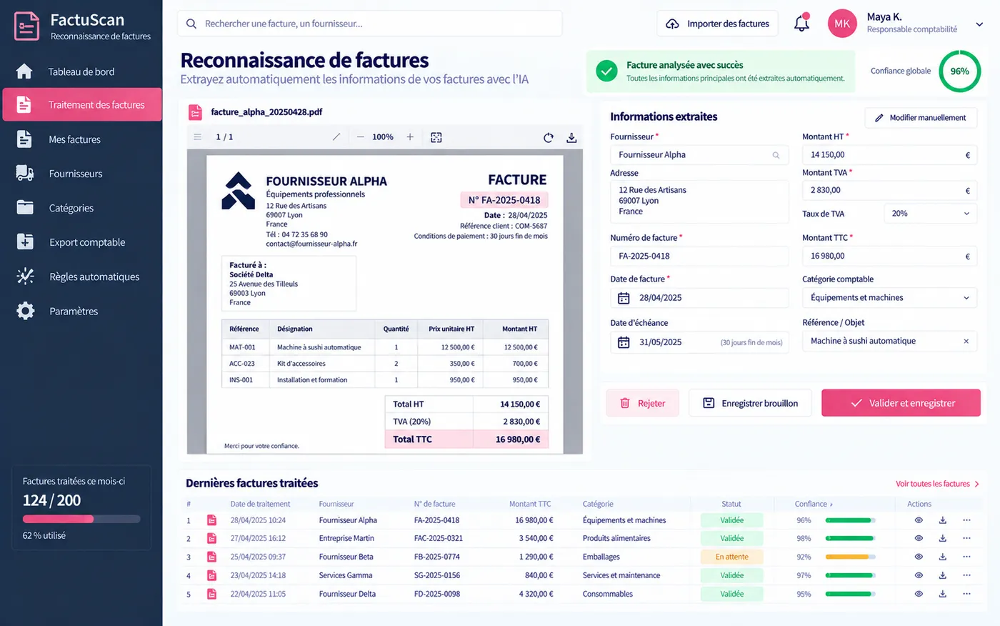This screenshot has height=626, width=1000.
Task: Toggle fit-to-page view in PDF viewer
Action: (x=436, y=137)
